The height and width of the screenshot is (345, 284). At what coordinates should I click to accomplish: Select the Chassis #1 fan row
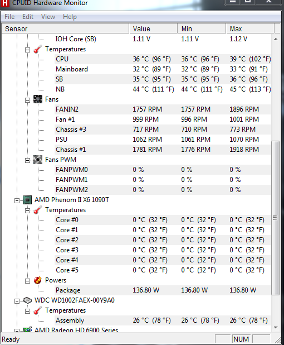(x=163, y=150)
